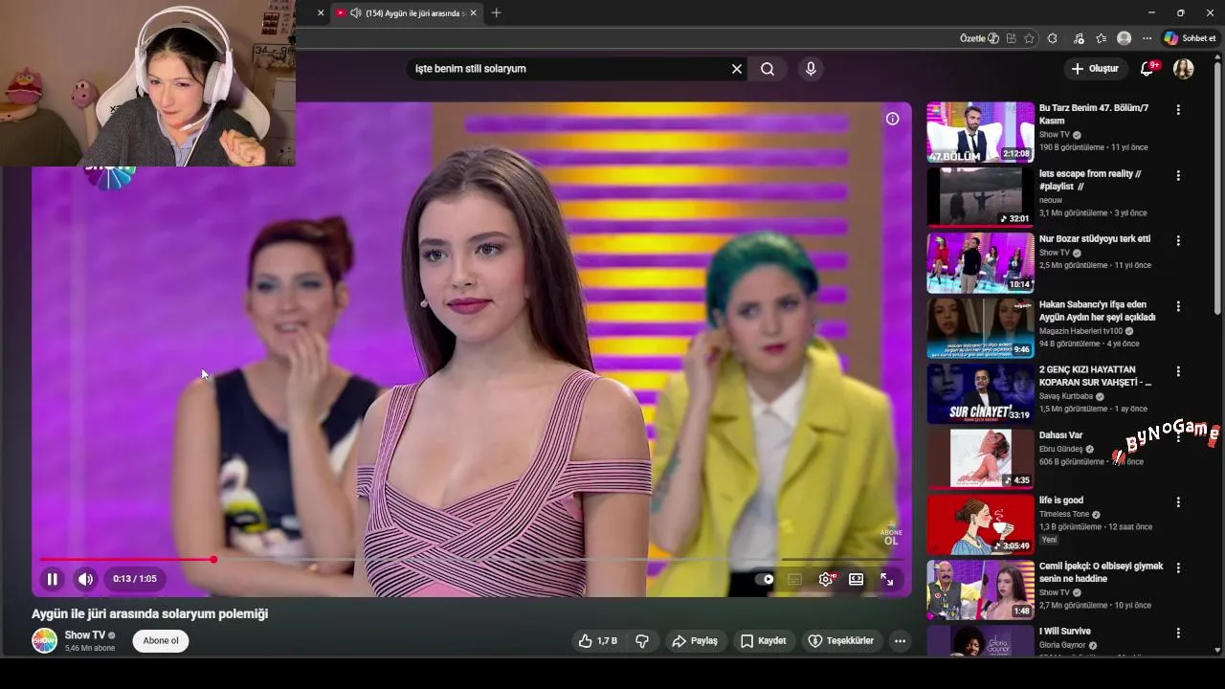
Task: Switch the player to theater mode
Action: pos(857,579)
